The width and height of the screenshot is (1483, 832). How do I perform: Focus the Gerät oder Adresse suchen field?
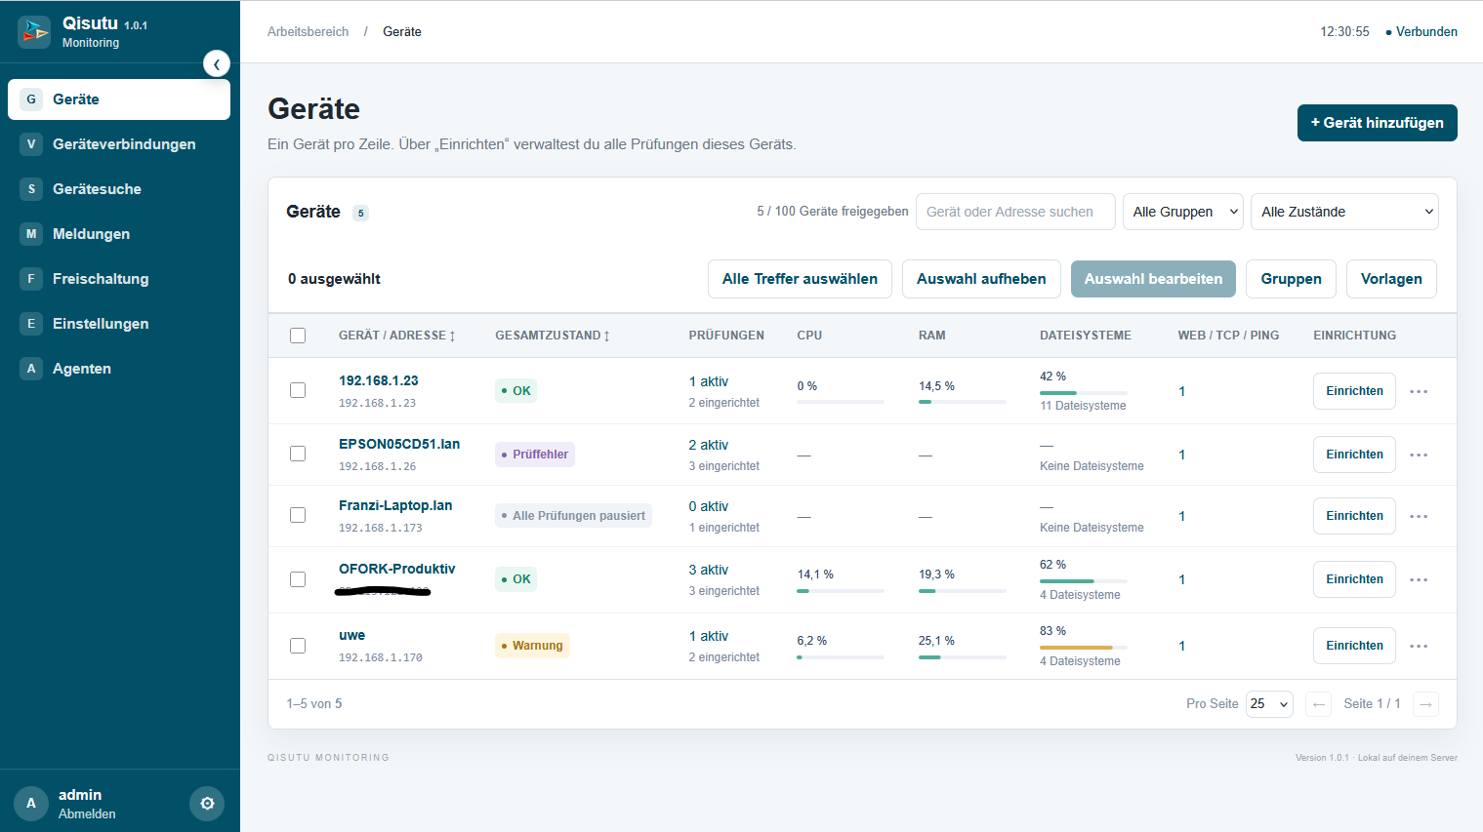(1015, 212)
